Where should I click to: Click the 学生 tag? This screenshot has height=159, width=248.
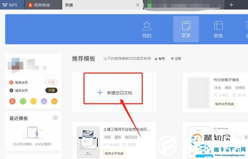(218, 88)
